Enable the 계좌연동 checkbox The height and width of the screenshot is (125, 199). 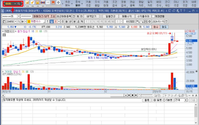coord(153,16)
